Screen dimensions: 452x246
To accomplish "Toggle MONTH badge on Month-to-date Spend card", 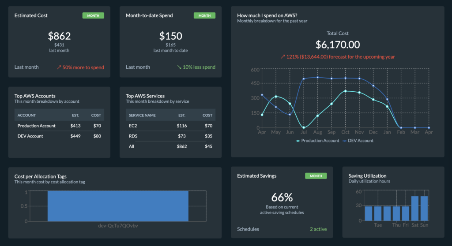I will (204, 15).
